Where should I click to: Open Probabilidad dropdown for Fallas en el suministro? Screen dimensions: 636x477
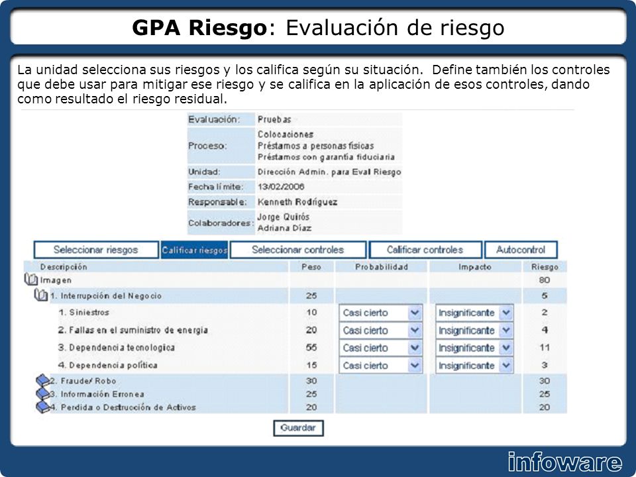380,331
